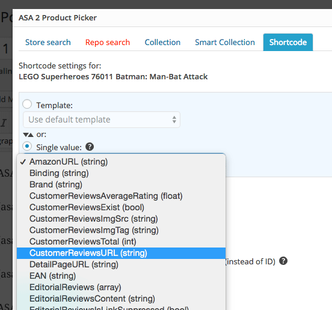
Task: Choose Binding (string) option
Action: (121, 173)
